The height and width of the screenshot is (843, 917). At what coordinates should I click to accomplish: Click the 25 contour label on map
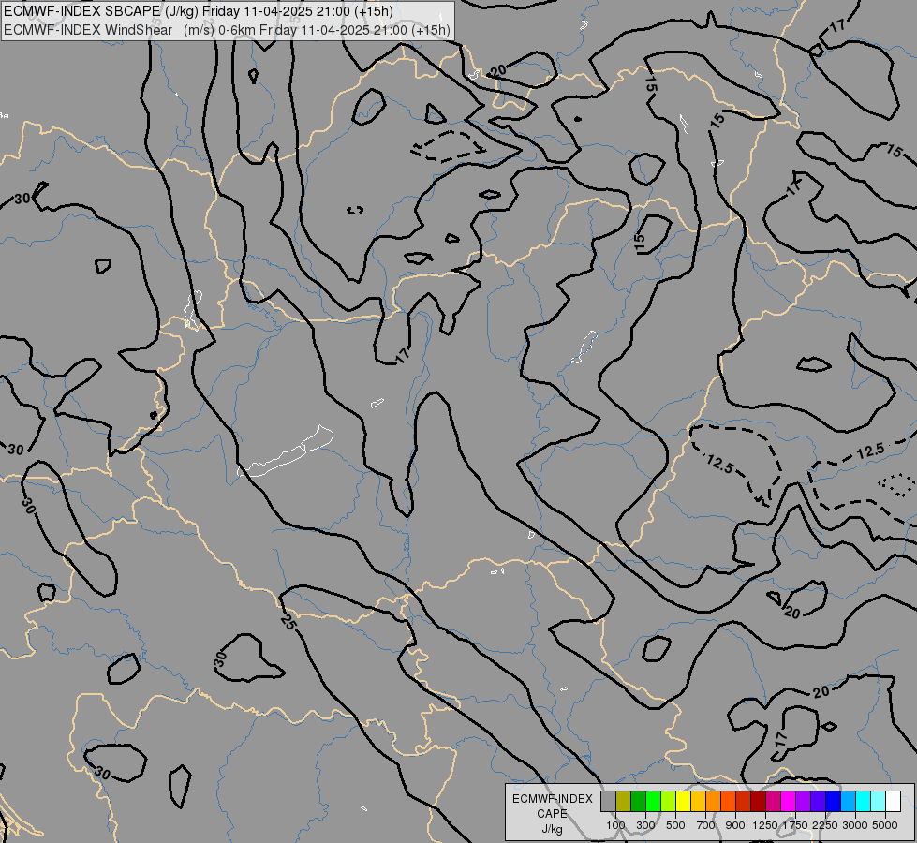(288, 623)
